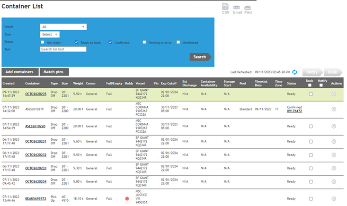The width and height of the screenshot is (347, 206).
Task: Click the Notify arrow button
Action: 312,72
